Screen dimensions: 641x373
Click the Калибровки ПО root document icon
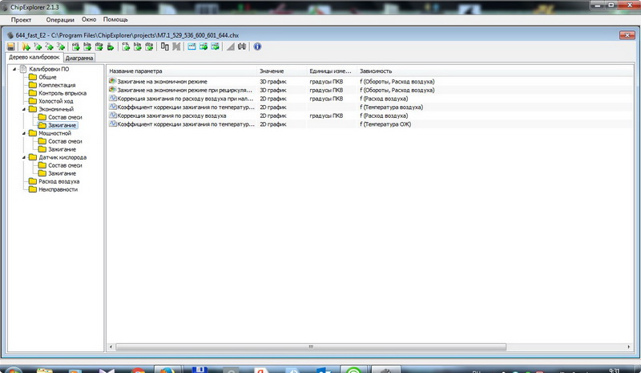22,70
